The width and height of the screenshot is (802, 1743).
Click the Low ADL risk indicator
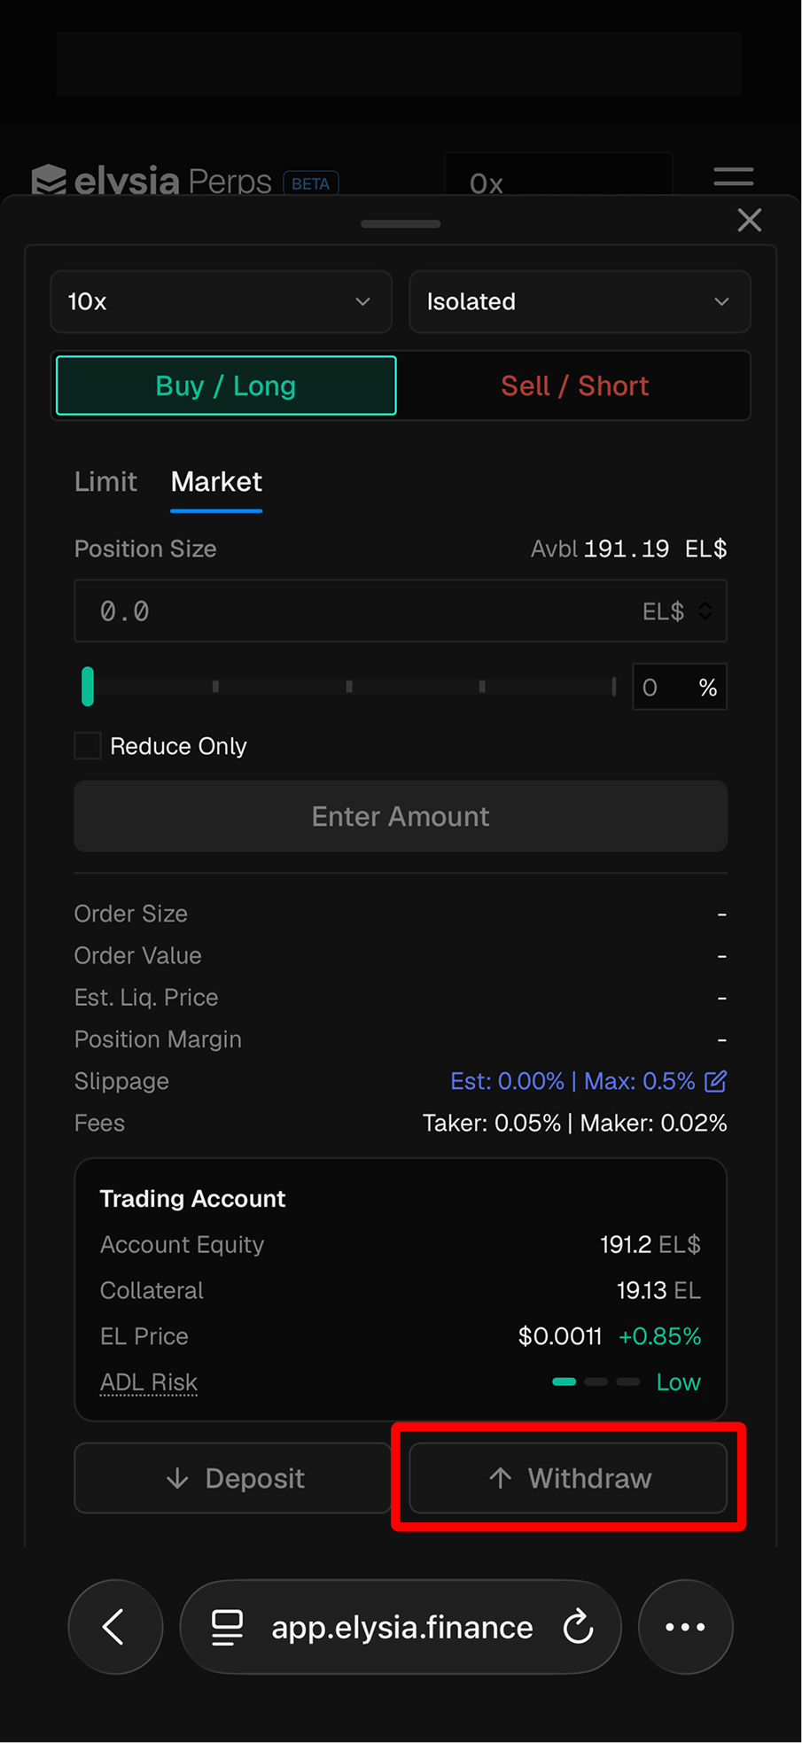coord(626,1382)
